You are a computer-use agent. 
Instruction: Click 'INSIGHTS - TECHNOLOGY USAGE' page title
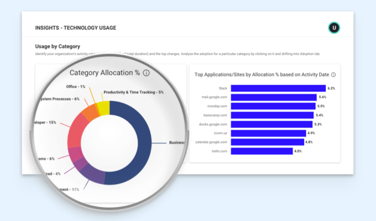tap(76, 28)
